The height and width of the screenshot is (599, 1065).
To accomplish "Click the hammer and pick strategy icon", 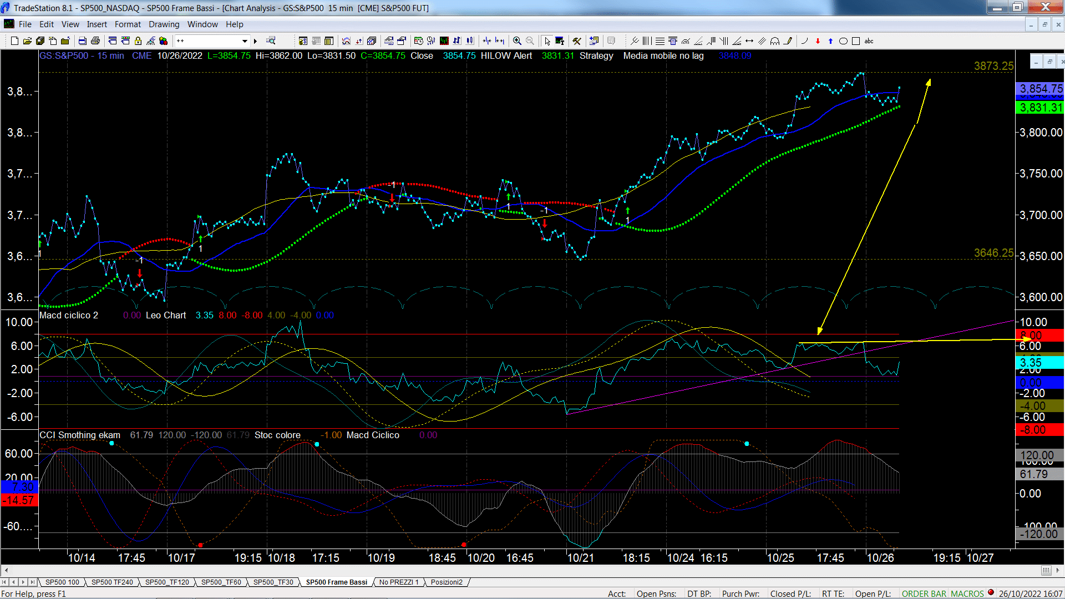I will tap(577, 41).
